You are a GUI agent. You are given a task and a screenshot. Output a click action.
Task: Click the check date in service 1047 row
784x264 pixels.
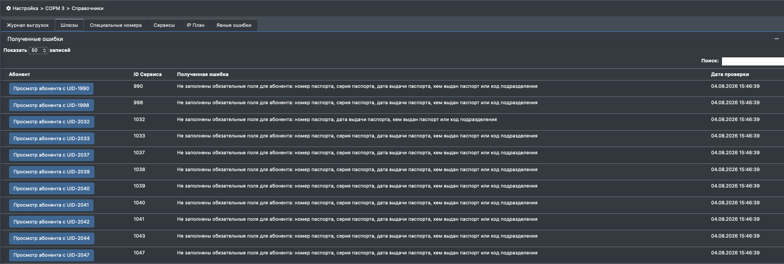click(x=735, y=253)
